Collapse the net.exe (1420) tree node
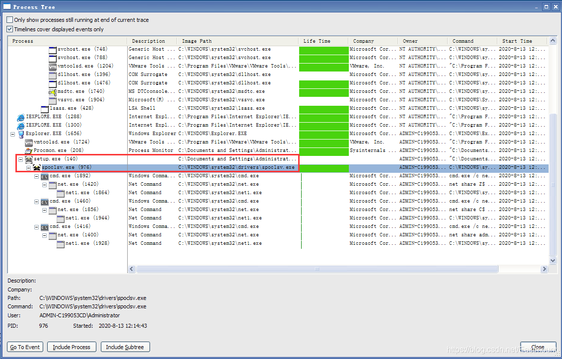This screenshot has width=562, height=359. click(44, 185)
